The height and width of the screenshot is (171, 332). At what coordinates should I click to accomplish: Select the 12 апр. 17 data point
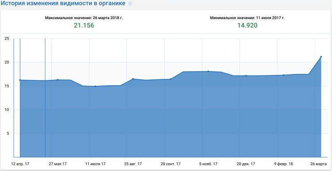(20, 80)
